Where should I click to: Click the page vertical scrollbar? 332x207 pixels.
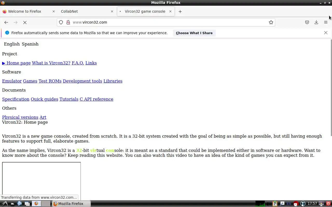click(331, 87)
